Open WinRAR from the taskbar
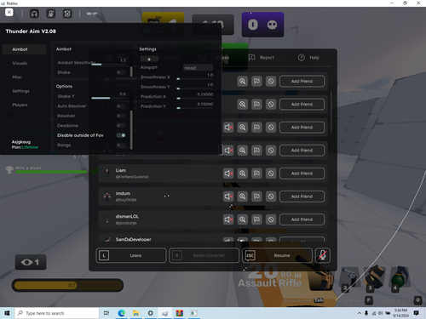 click(179, 313)
